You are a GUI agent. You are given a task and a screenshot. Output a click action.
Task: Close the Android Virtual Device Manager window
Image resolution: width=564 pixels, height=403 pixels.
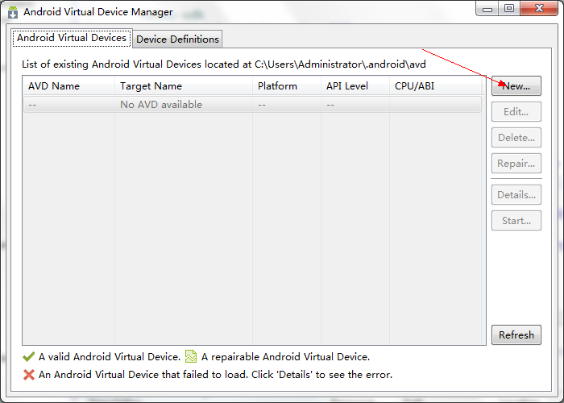539,9
